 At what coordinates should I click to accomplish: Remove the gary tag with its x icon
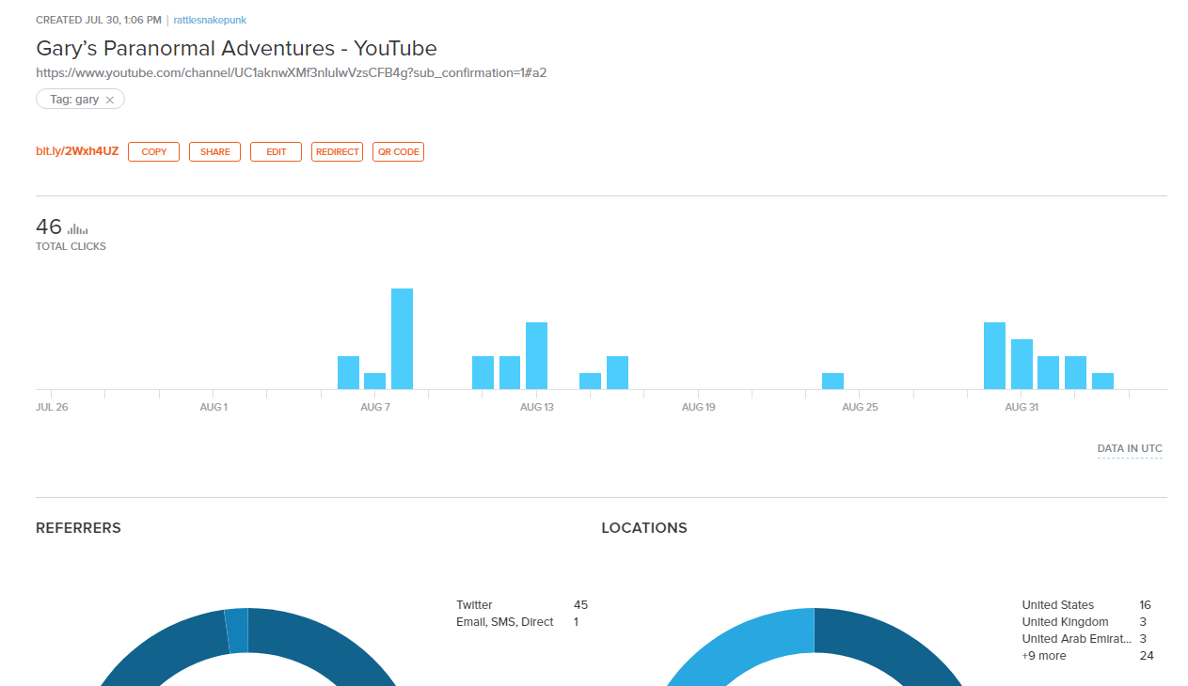pos(110,100)
